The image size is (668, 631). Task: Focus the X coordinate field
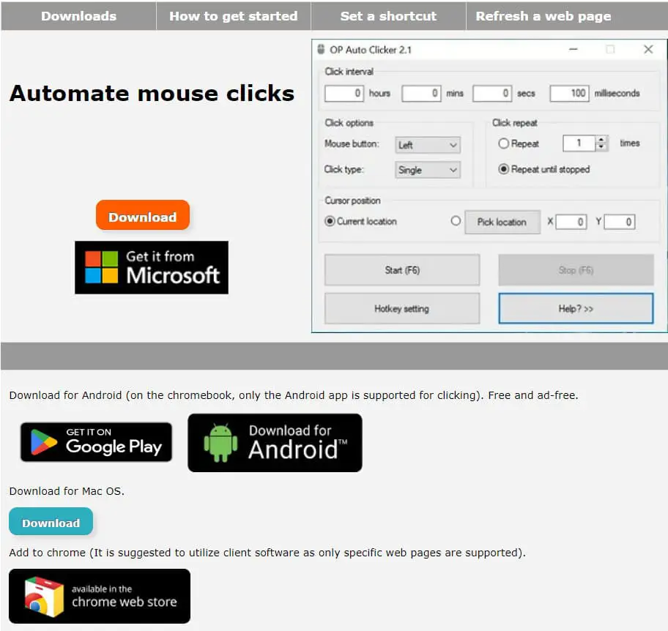[x=571, y=222]
